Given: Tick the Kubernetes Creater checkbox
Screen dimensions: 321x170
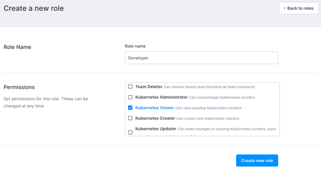Looking at the screenshot, I should pyautogui.click(x=130, y=118).
